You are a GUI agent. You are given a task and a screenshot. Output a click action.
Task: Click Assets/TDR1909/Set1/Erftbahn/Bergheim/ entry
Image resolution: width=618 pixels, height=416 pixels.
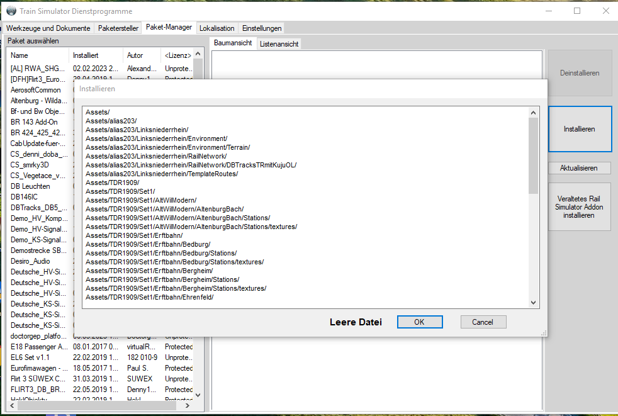click(149, 271)
